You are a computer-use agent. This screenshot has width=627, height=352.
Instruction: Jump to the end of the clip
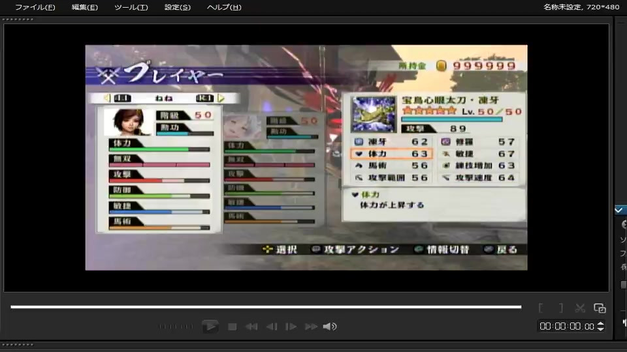[311, 327]
